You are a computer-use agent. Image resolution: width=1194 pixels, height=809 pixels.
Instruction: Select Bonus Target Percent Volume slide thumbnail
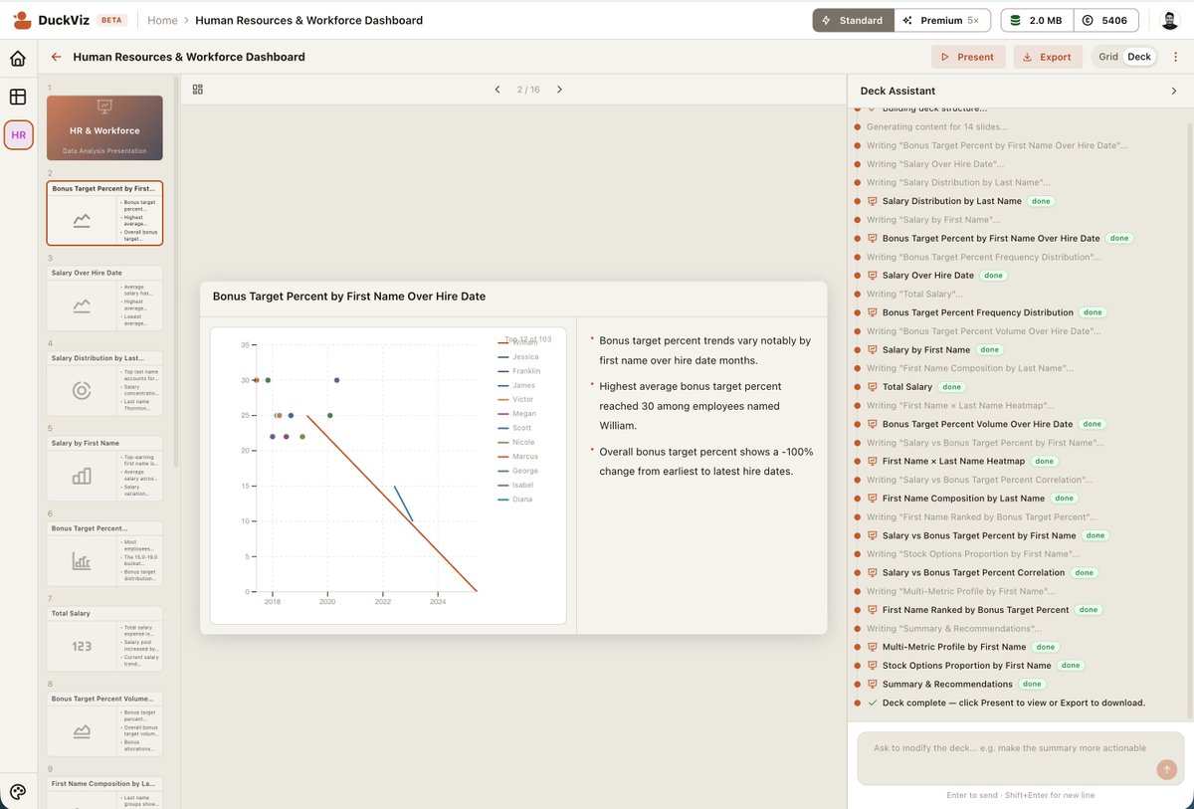click(104, 724)
